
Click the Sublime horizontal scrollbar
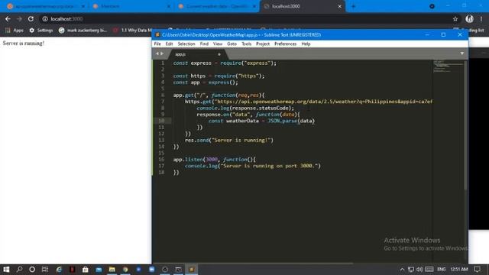point(253,263)
